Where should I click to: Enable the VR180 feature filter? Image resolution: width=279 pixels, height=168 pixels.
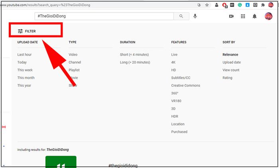(176, 101)
